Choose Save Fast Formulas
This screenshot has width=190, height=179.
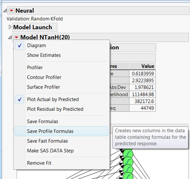tap(62, 141)
